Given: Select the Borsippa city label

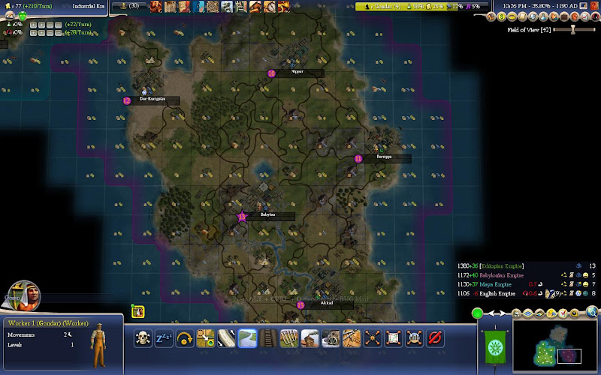Looking at the screenshot, I should tap(384, 157).
